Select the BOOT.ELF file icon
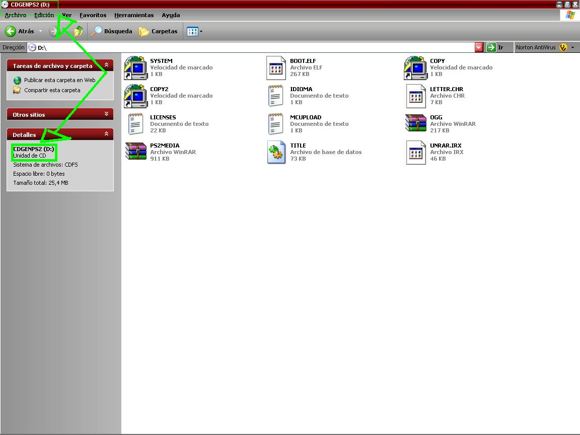Screen dimensions: 580x435 pyautogui.click(x=276, y=67)
